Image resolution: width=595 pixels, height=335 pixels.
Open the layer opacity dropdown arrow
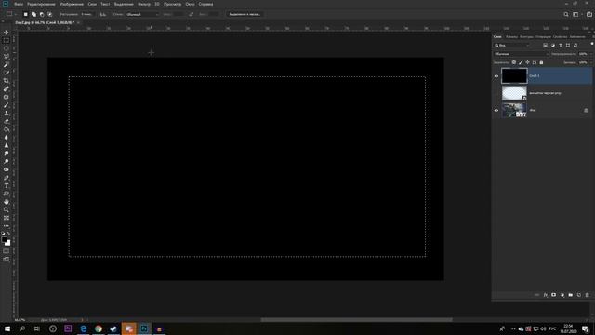(x=591, y=54)
